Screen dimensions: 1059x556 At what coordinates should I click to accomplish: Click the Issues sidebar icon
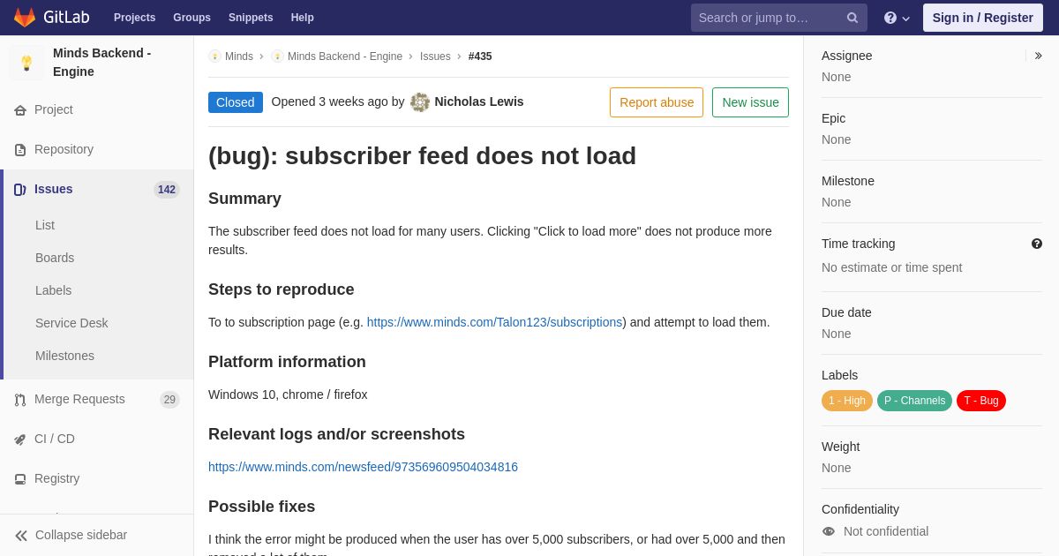pyautogui.click(x=20, y=190)
